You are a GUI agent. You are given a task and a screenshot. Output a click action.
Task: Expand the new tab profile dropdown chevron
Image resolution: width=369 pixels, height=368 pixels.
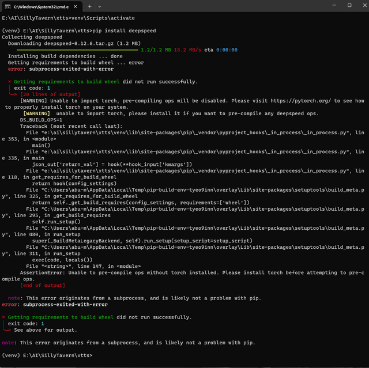click(x=100, y=6)
